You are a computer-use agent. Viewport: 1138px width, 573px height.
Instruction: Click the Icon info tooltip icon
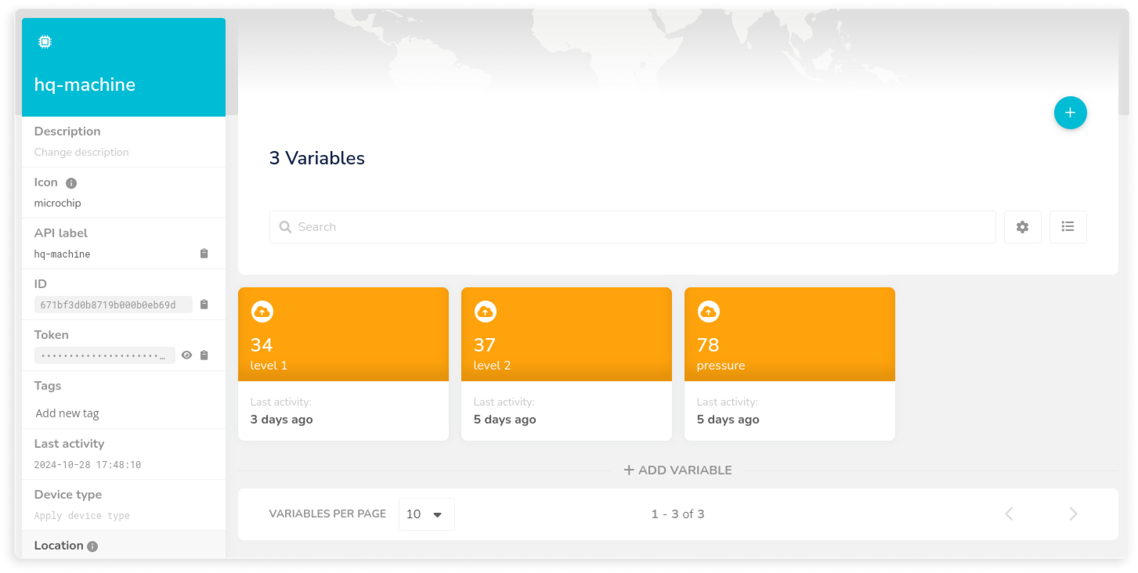click(x=71, y=183)
